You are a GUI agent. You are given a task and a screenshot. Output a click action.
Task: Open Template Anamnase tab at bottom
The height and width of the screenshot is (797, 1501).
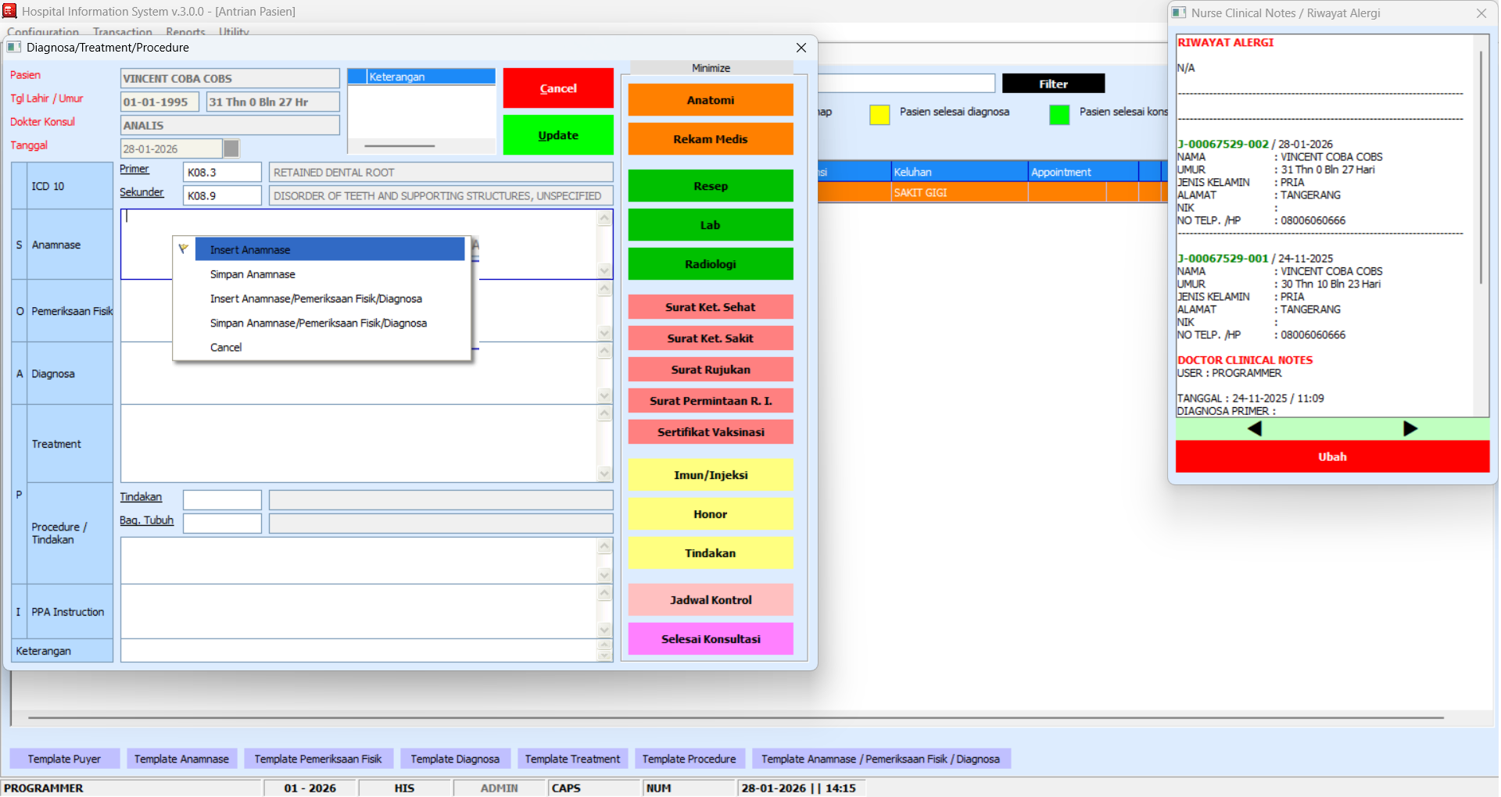181,759
